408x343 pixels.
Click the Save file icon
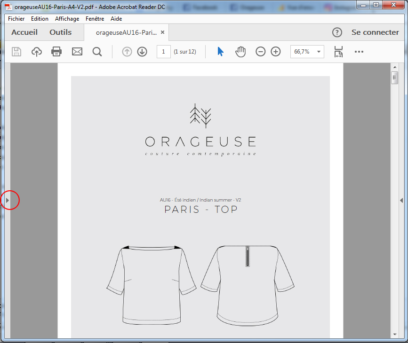[16, 52]
